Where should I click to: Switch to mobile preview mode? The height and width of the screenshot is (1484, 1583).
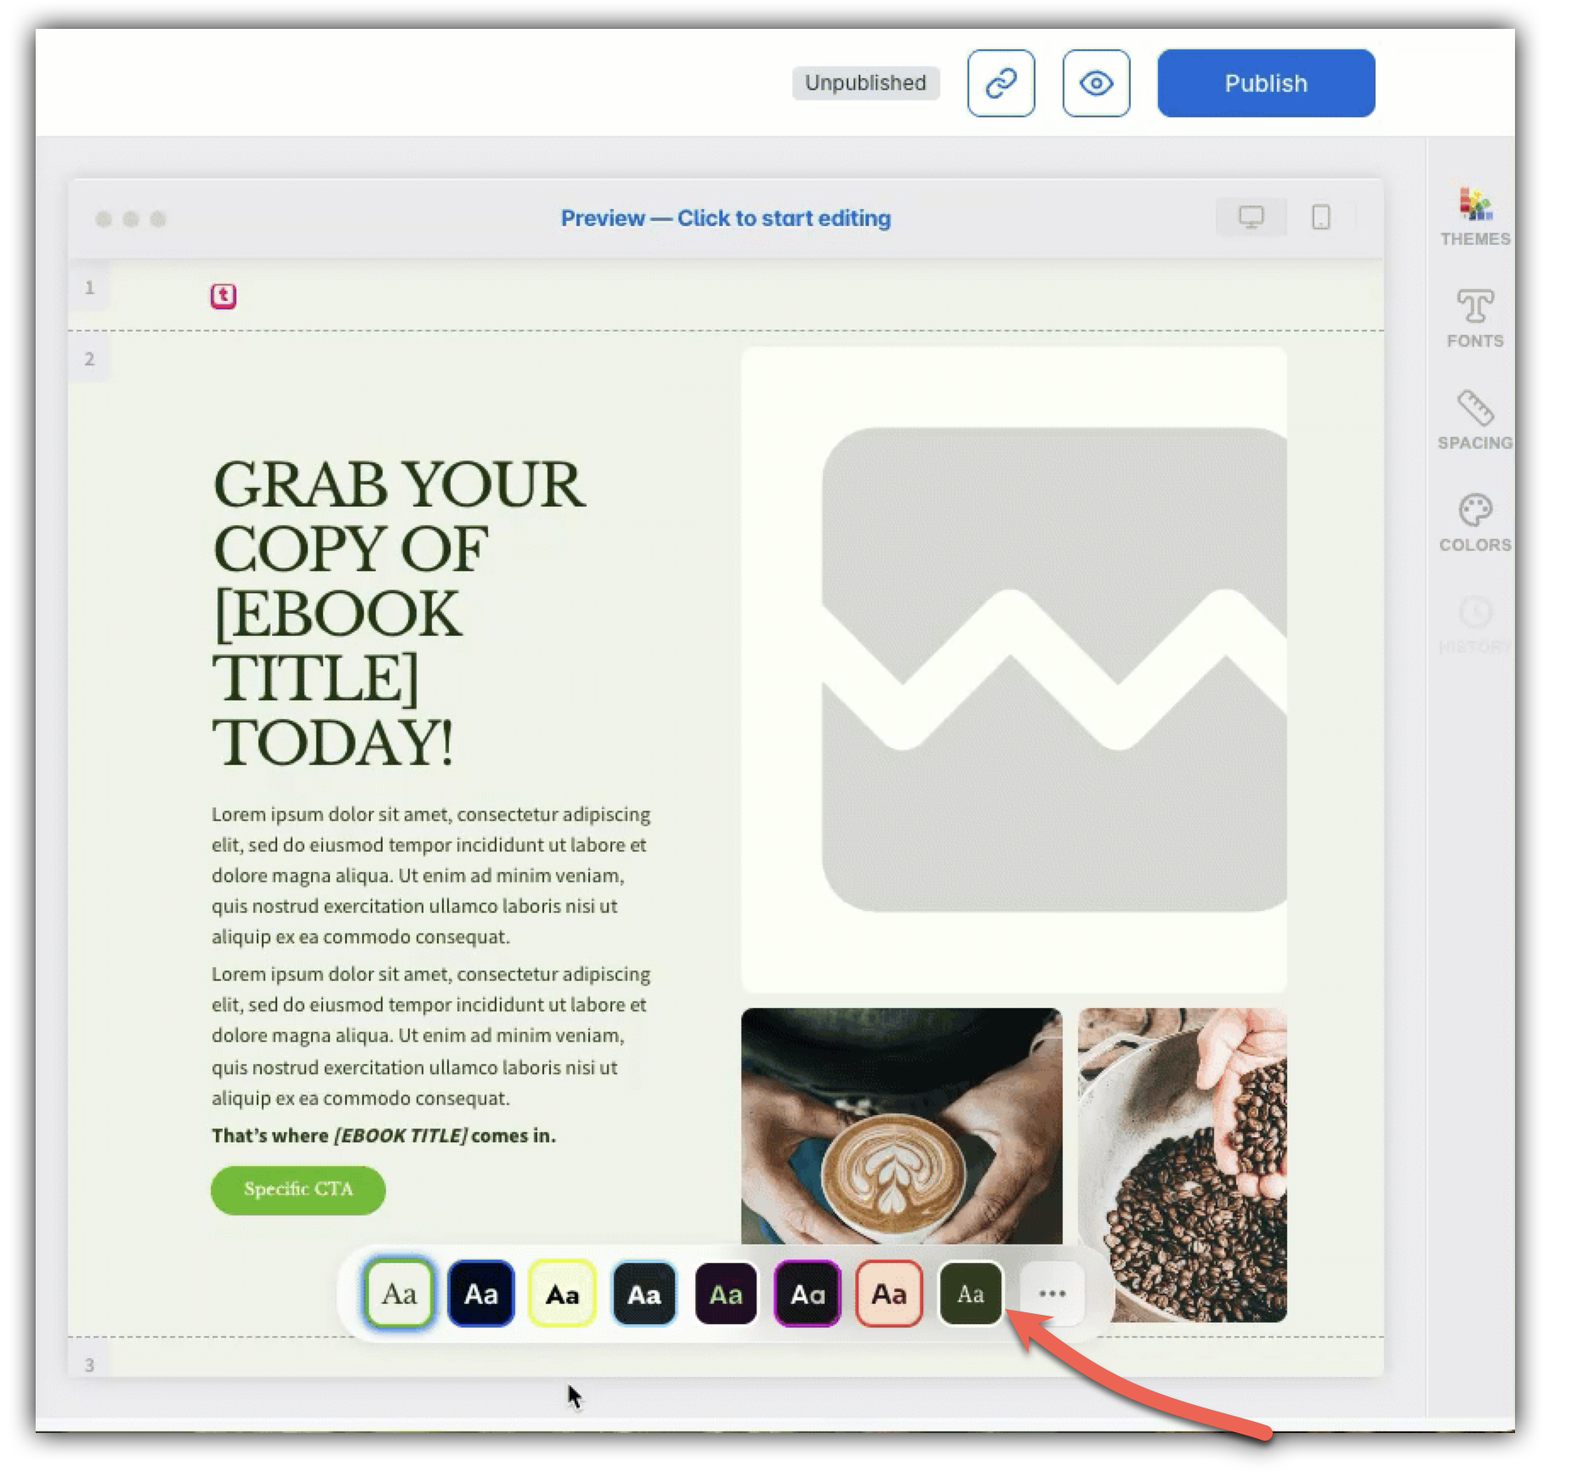[x=1320, y=218]
